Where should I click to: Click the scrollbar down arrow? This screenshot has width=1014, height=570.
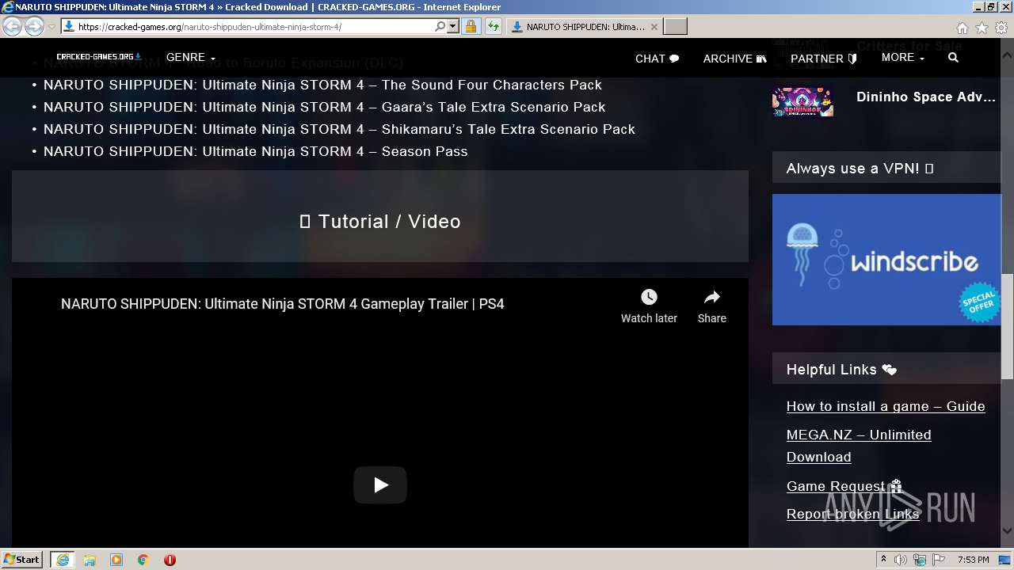pyautogui.click(x=1007, y=531)
